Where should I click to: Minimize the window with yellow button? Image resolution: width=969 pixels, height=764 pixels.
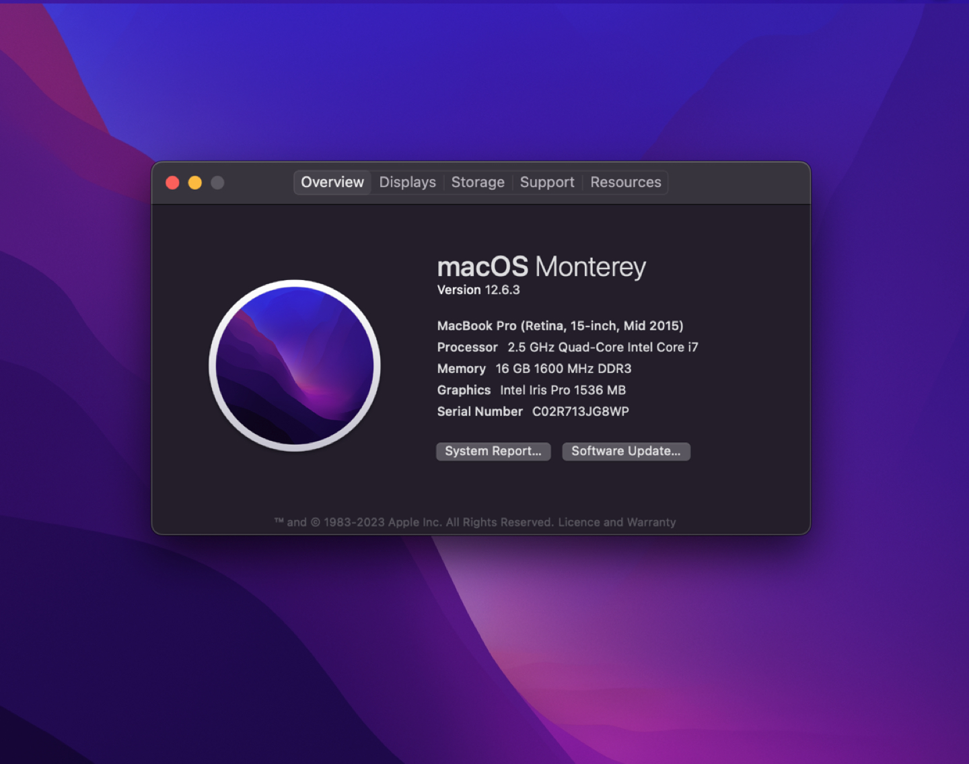(x=195, y=182)
